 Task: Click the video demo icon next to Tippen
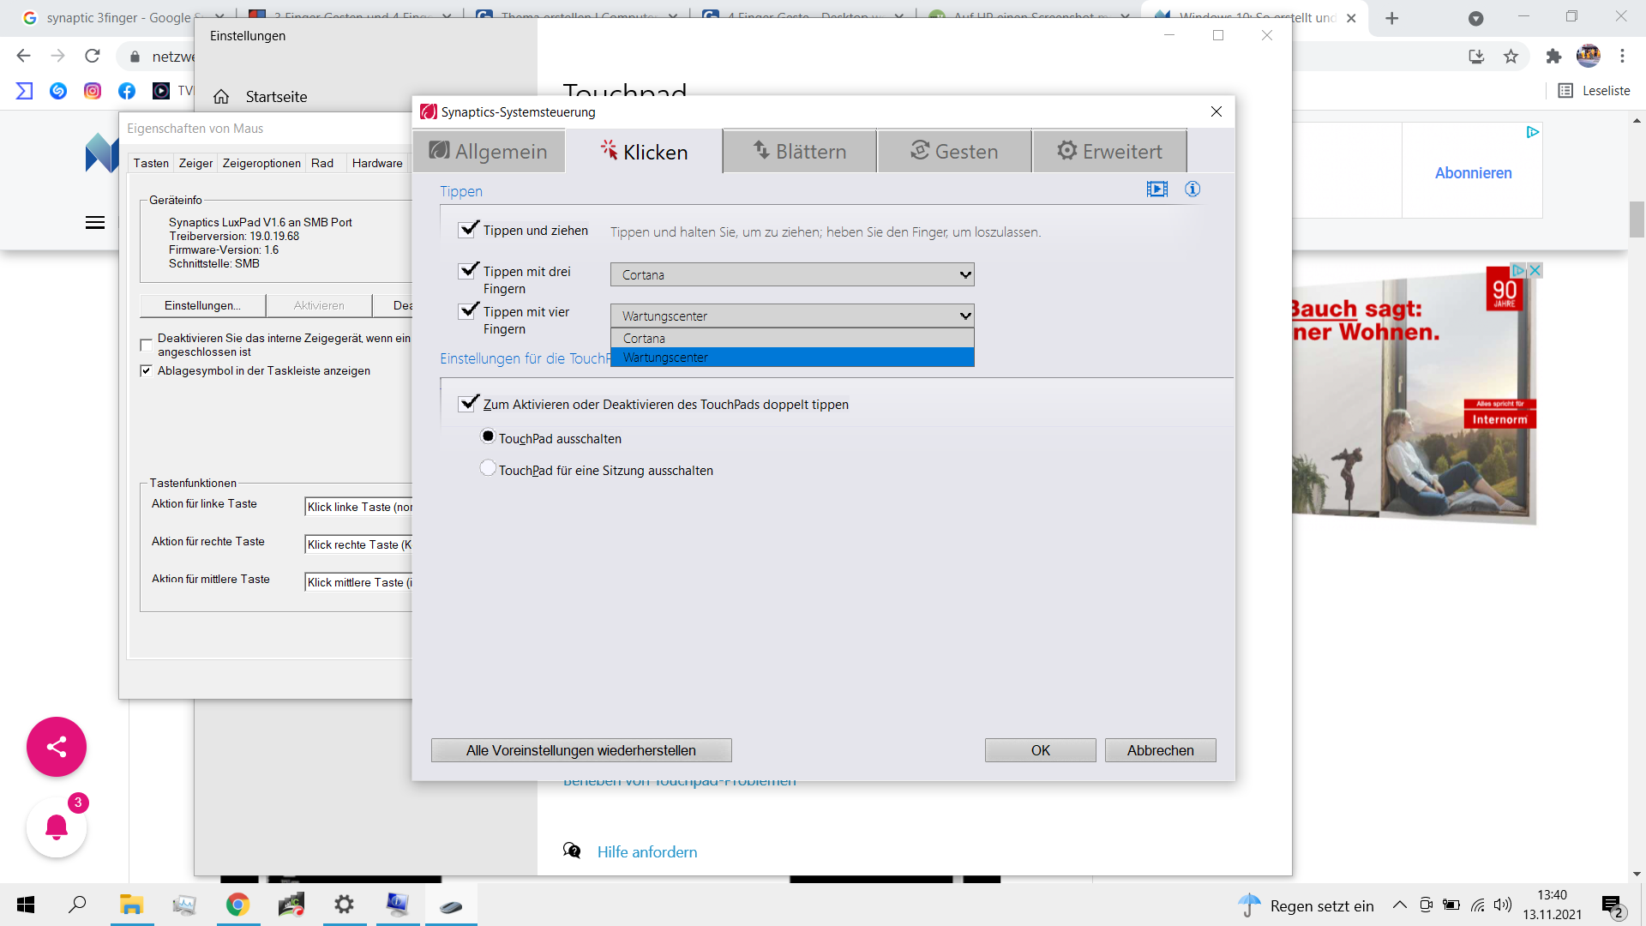[x=1156, y=189]
